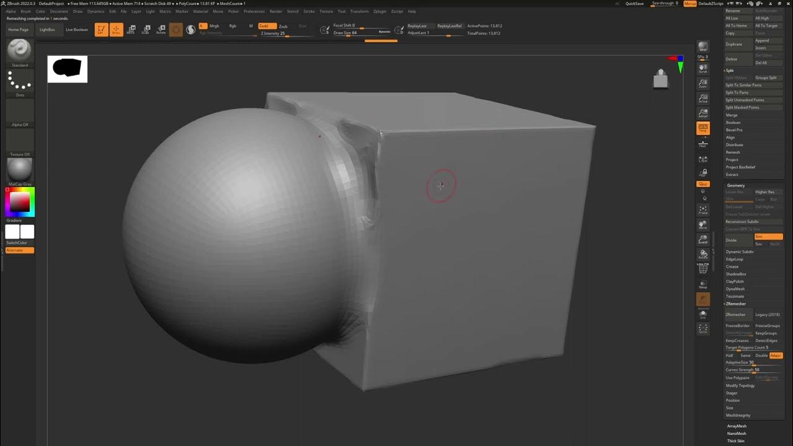The height and width of the screenshot is (446, 793).
Task: Expand the Modify Topology section
Action: [x=740, y=385]
